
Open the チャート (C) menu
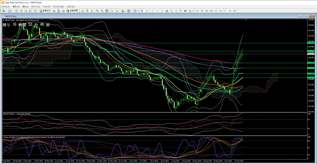pyautogui.click(x=35, y=6)
